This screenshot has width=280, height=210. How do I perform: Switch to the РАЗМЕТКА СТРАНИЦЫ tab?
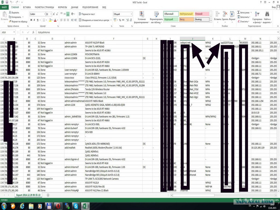pyautogui.click(x=44, y=7)
